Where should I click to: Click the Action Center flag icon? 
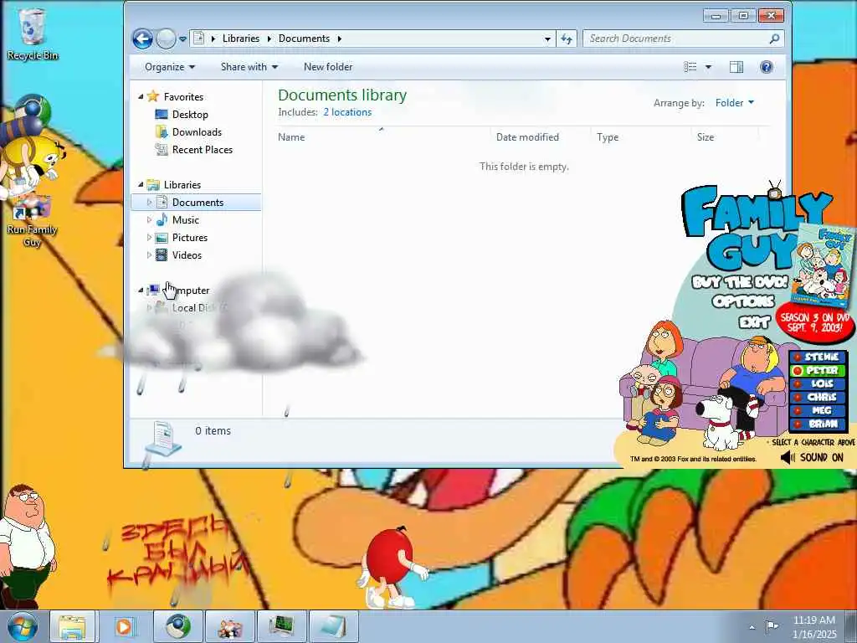tap(772, 626)
